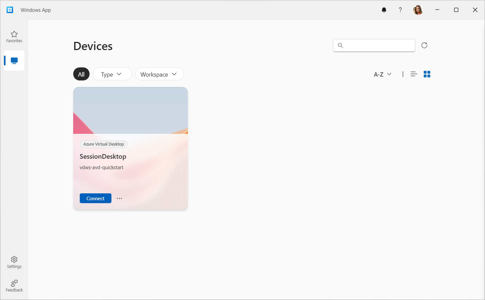Switch to list view layout
Image resolution: width=485 pixels, height=300 pixels.
point(414,74)
